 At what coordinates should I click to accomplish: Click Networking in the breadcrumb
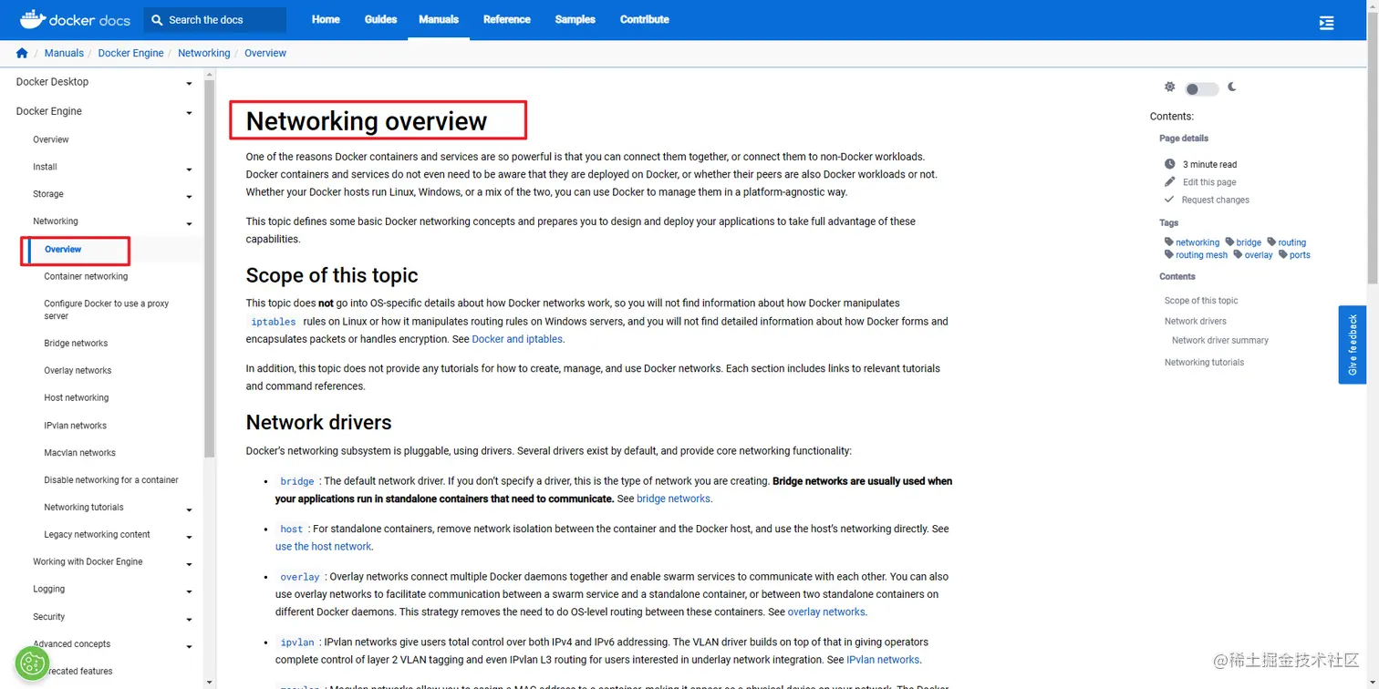click(204, 53)
